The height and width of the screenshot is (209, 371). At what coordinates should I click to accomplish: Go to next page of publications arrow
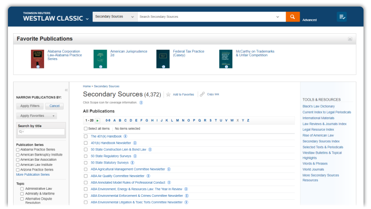[x=97, y=120]
